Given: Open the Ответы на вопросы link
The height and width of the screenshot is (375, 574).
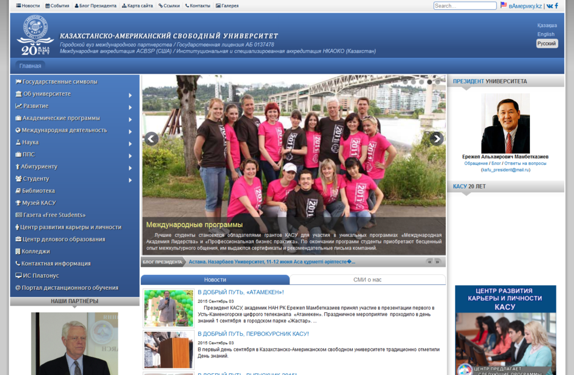Looking at the screenshot, I should [x=525, y=163].
